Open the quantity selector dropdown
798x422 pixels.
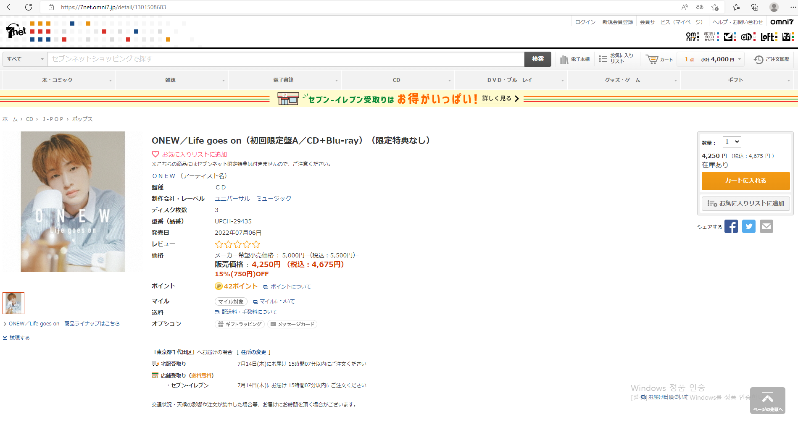732,142
